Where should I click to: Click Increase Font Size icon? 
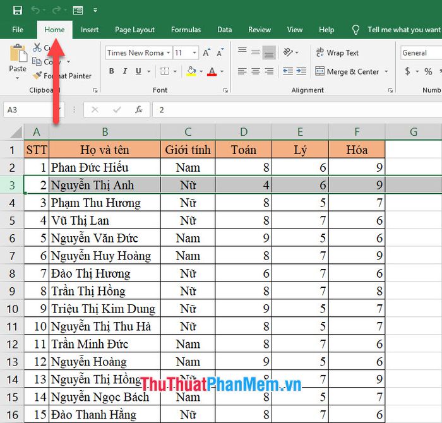click(x=206, y=52)
